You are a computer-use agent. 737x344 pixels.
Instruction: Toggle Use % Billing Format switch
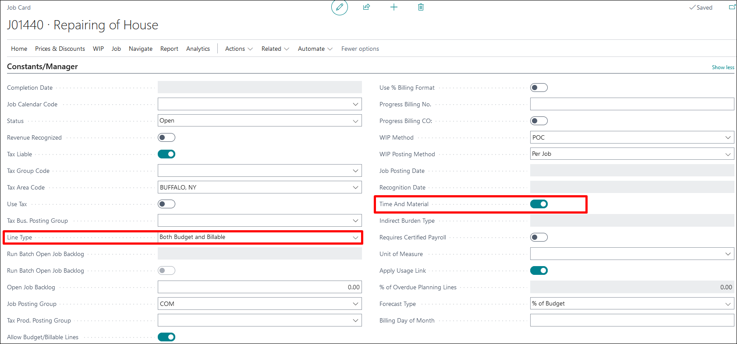tap(539, 88)
